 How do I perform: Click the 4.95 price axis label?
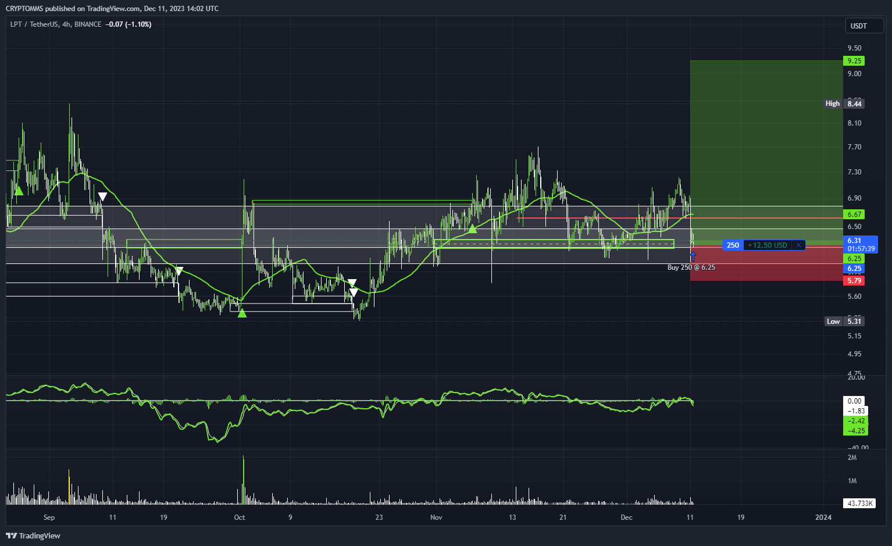pyautogui.click(x=854, y=354)
